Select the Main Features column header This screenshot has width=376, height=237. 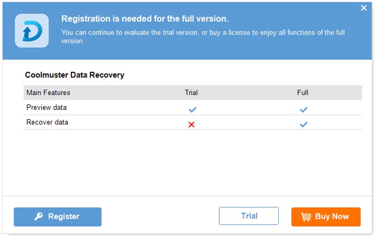point(48,93)
